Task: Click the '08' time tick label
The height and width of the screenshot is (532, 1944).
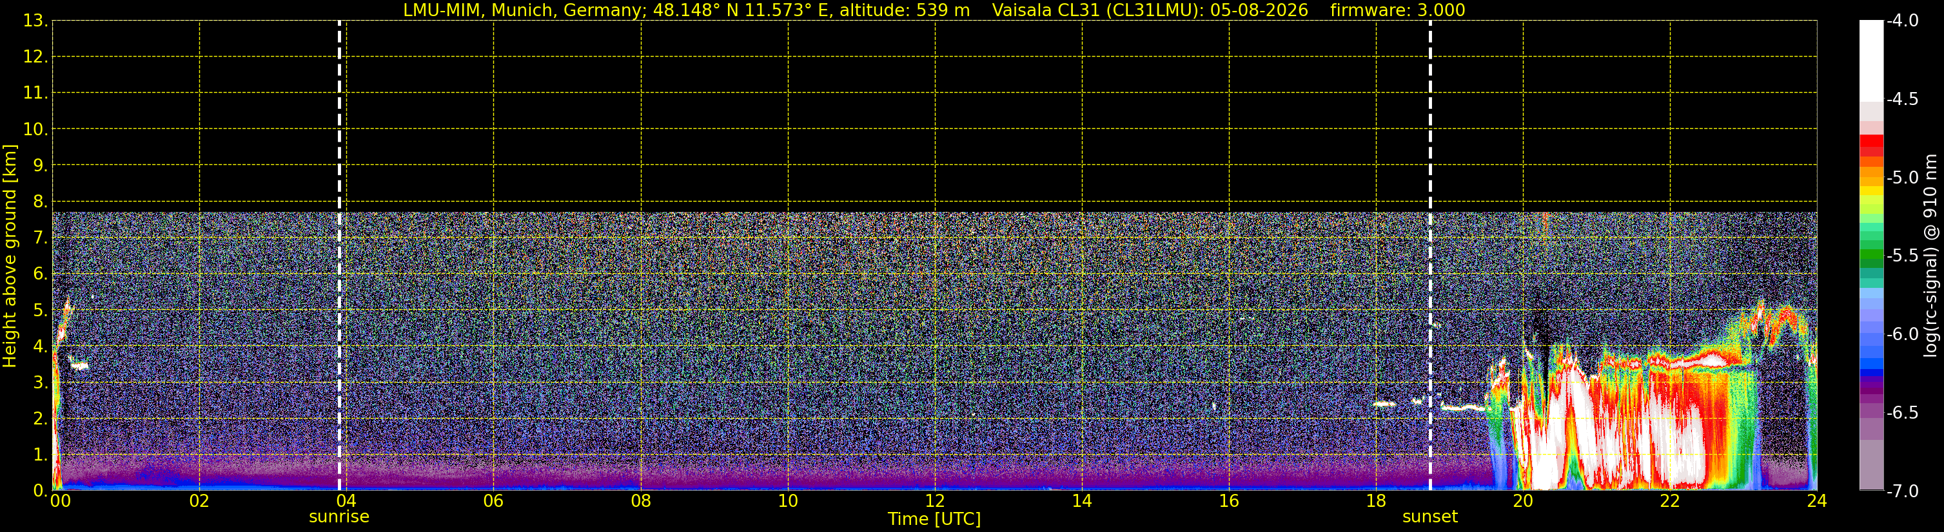Action: coord(641,500)
